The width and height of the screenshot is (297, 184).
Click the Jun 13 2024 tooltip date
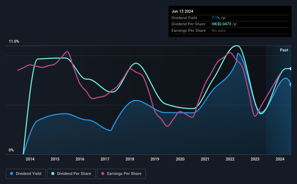pos(182,11)
